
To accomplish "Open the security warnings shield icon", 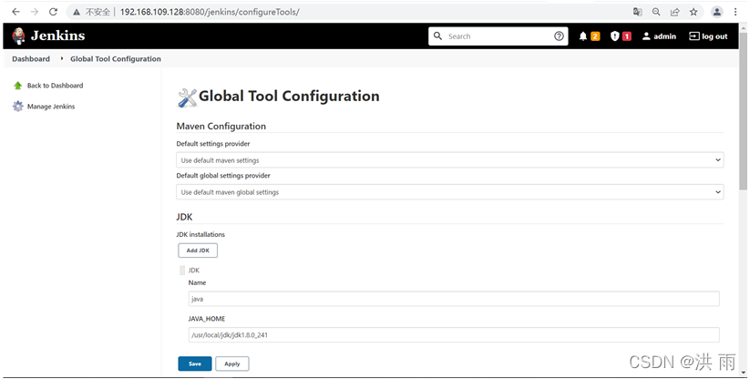I will pos(614,36).
